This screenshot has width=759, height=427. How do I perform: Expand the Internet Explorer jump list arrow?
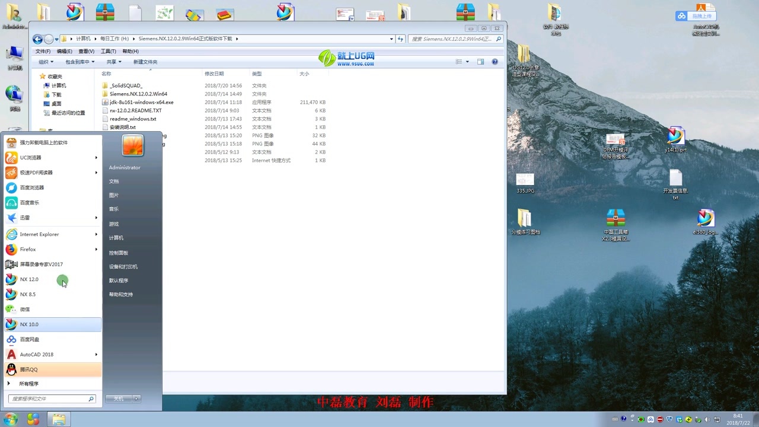coord(96,234)
